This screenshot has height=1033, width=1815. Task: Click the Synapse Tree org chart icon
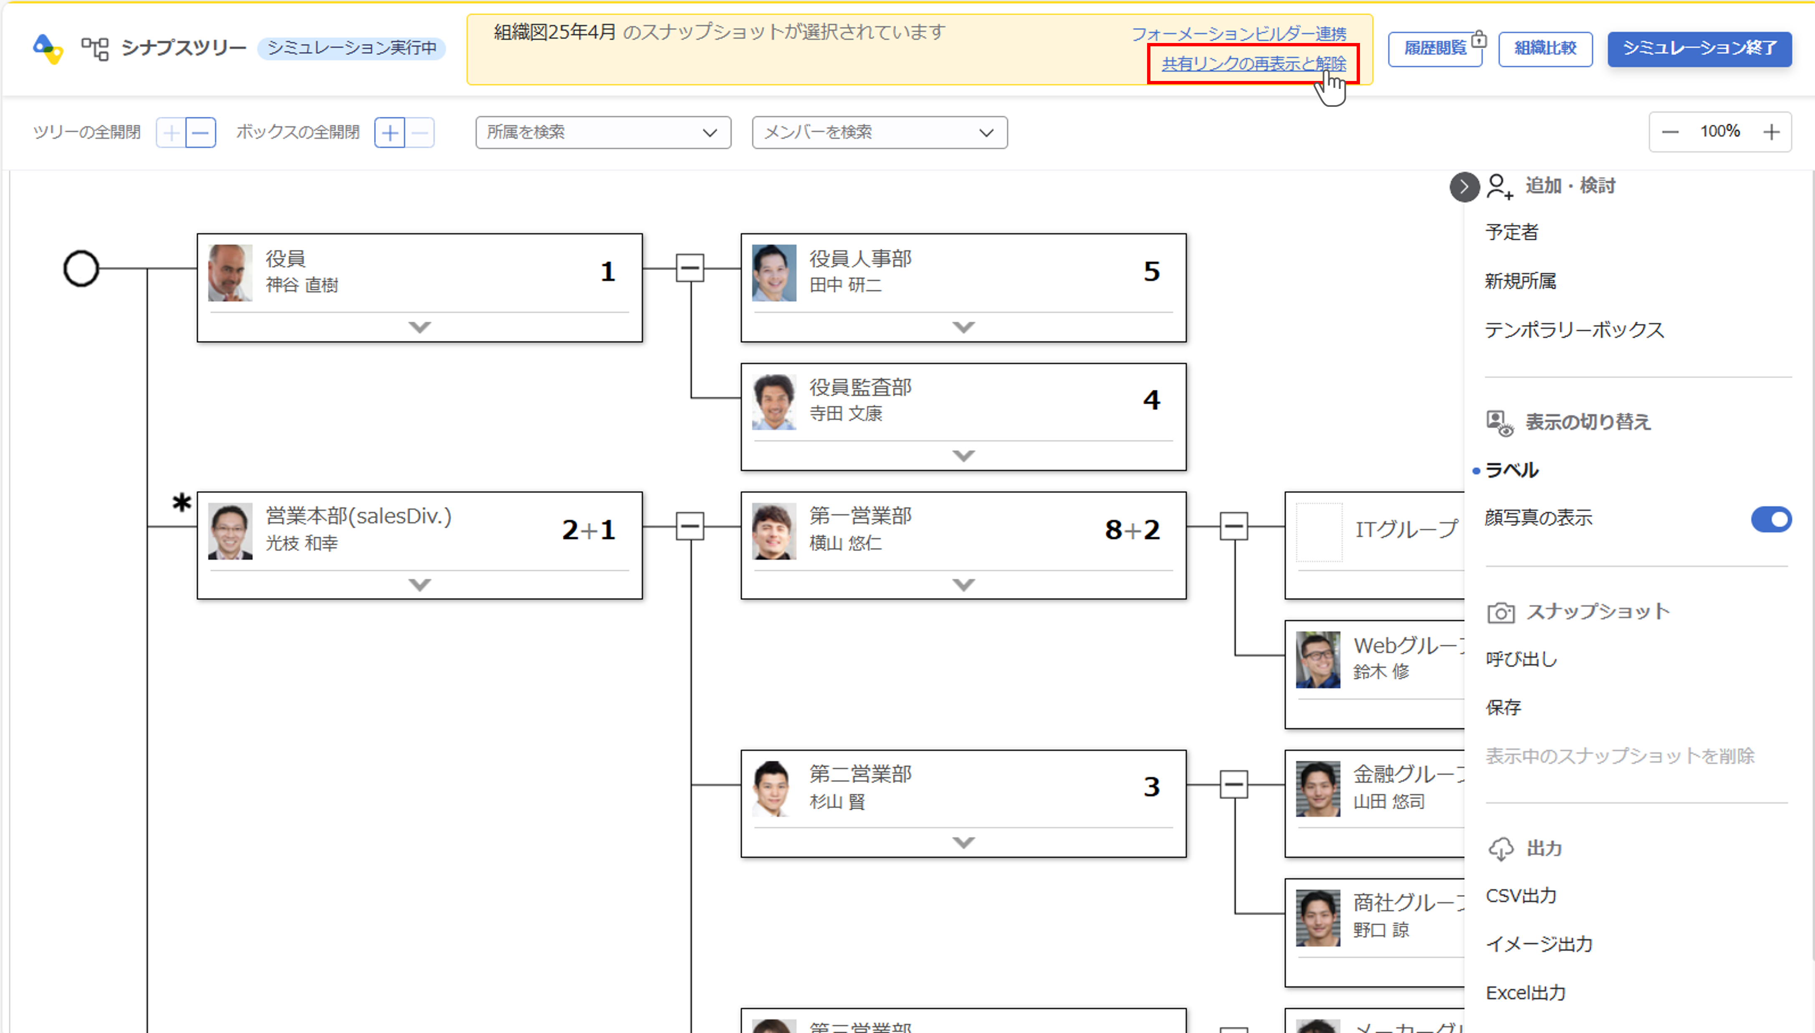click(x=94, y=48)
